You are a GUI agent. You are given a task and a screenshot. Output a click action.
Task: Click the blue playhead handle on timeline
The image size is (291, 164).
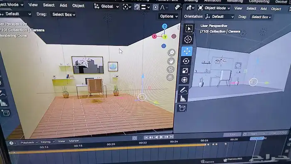click(257, 139)
